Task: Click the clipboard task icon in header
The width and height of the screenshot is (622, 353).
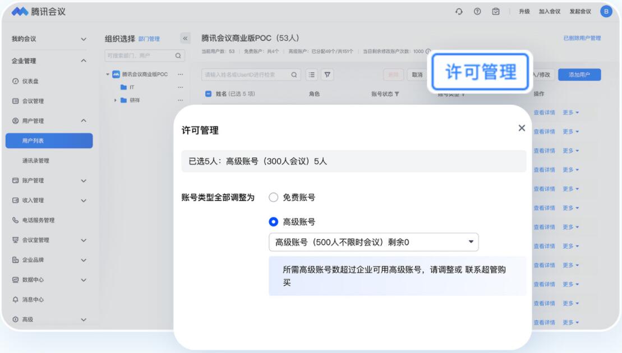Action: [496, 12]
